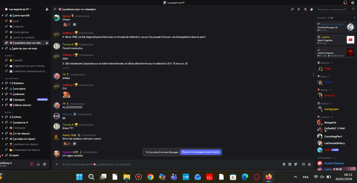Image resolution: width=357 pixels, height=183 pixels.
Task: Expand the Activité panel chevron
Action: click(x=355, y=18)
